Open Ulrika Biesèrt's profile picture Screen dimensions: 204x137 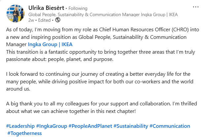point(16,13)
